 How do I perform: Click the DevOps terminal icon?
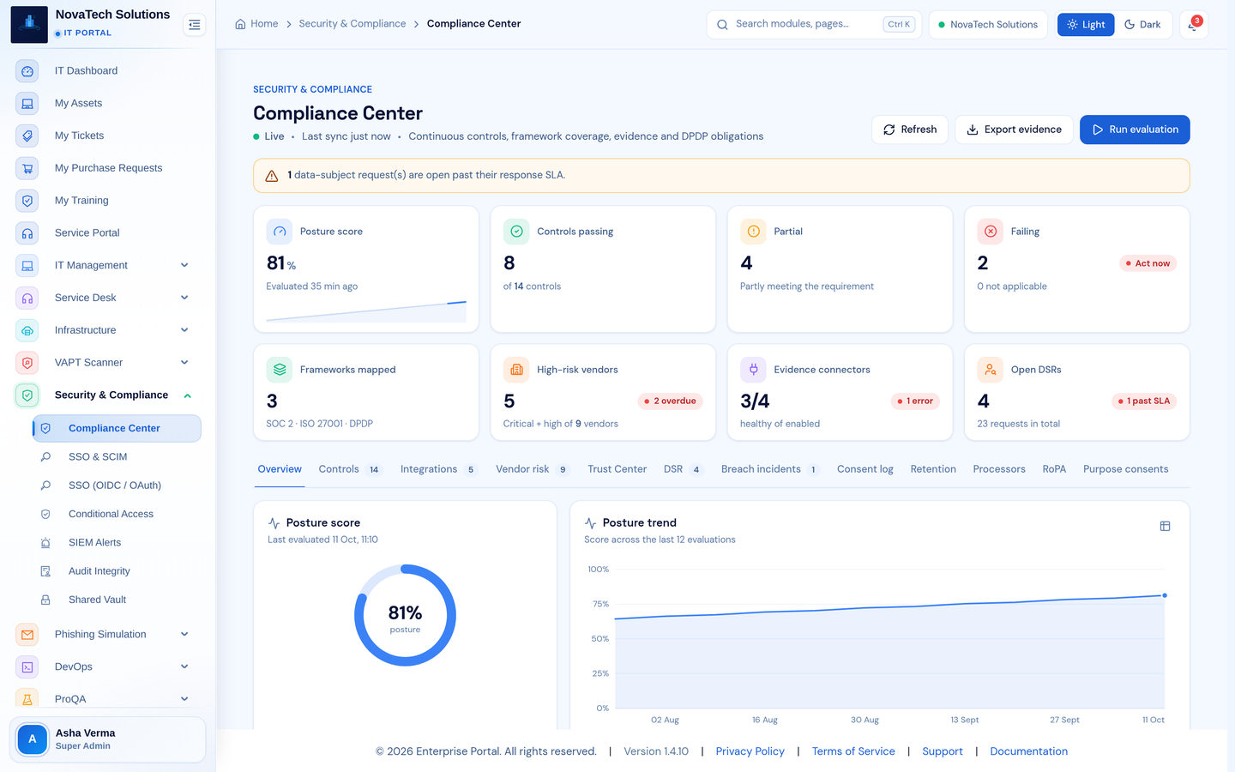(x=27, y=666)
